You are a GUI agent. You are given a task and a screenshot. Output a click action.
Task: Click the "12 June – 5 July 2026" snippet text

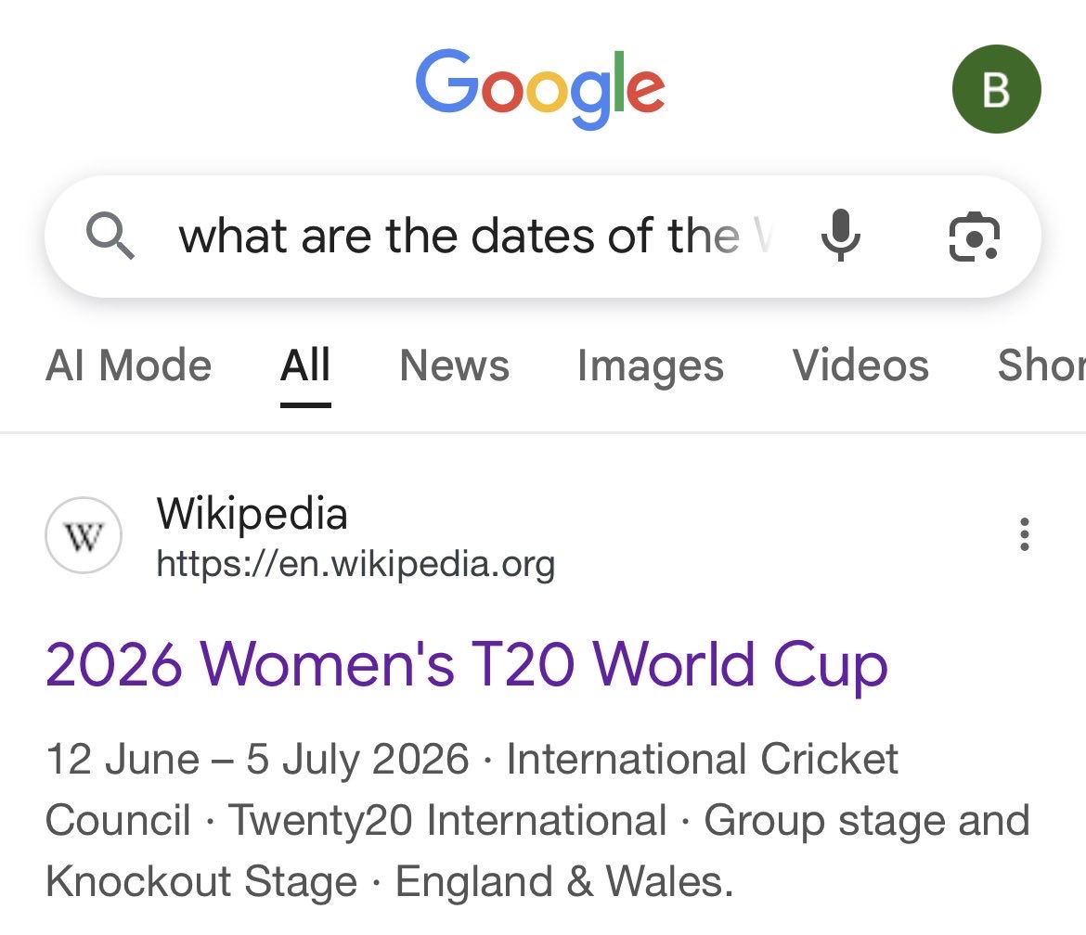coord(257,761)
